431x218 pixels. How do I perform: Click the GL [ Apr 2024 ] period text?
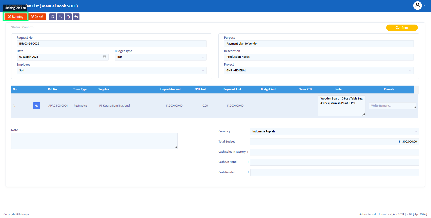point(418,214)
